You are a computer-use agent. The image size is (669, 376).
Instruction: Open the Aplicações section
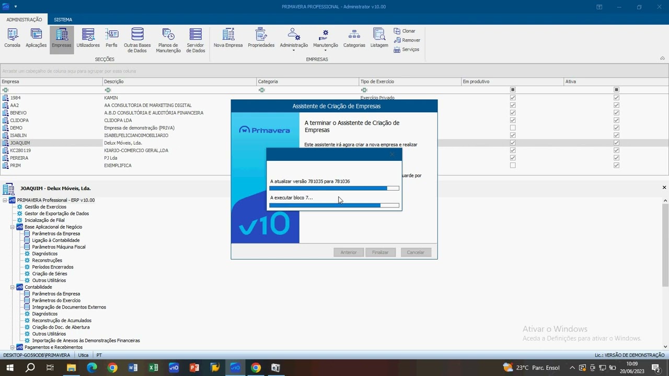click(x=36, y=39)
